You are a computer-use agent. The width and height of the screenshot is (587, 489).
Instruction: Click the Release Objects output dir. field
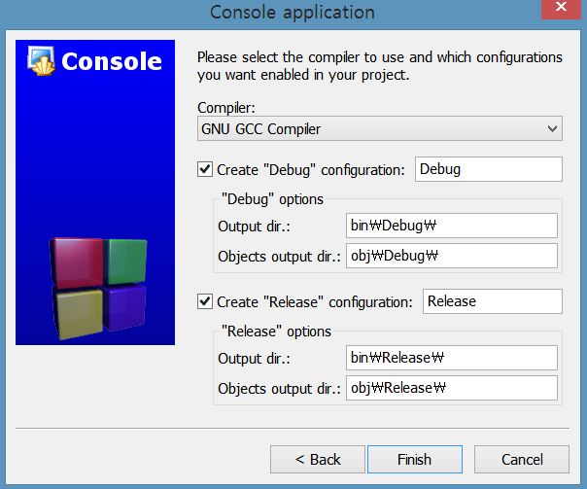(x=452, y=388)
